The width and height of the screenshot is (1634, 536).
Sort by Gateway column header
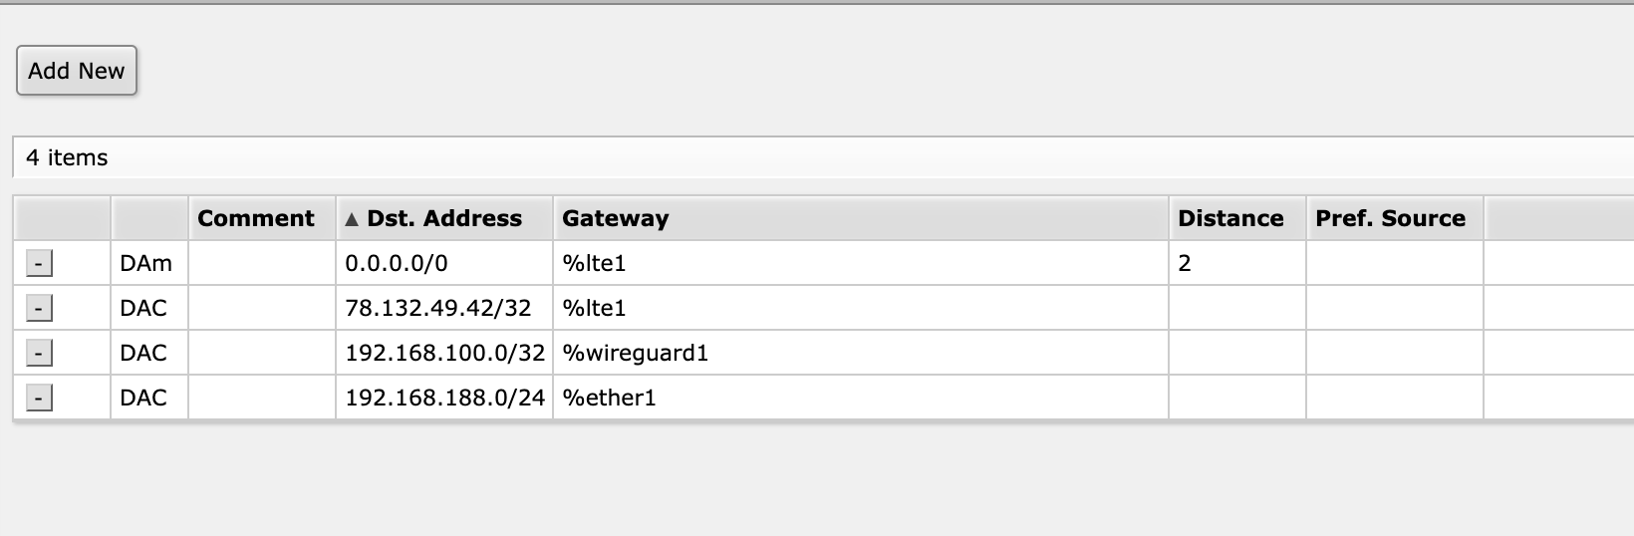point(615,218)
